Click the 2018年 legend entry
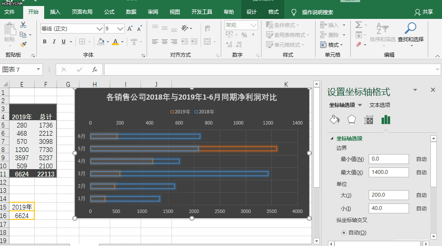 click(x=204, y=112)
